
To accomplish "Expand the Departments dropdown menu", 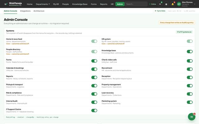I will (x=43, y=4).
